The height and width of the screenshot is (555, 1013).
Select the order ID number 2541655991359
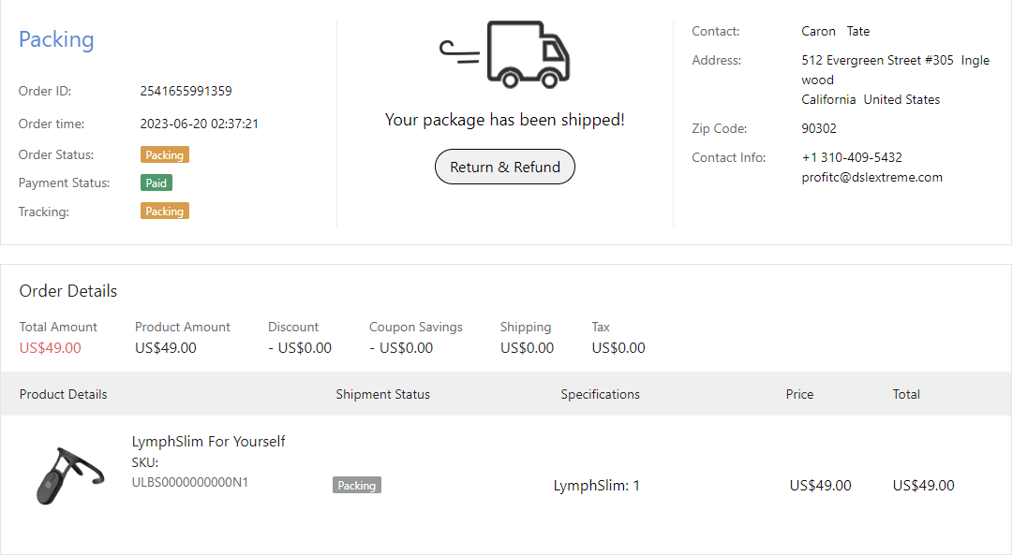[186, 92]
